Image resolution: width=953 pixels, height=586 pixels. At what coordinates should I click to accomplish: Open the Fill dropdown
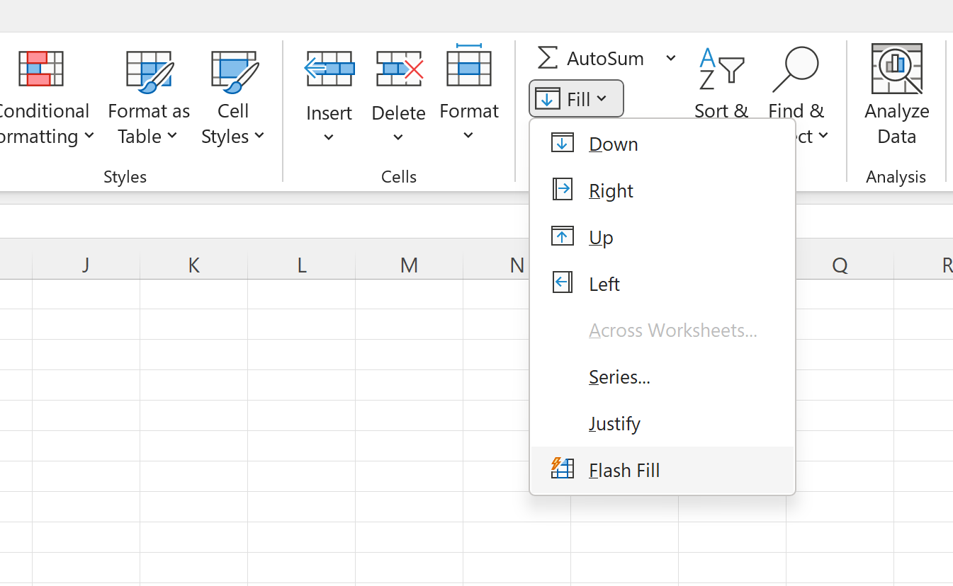(575, 98)
